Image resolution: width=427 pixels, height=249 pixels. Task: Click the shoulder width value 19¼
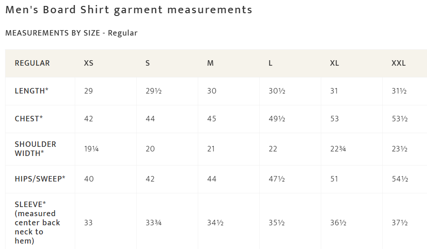coord(91,149)
